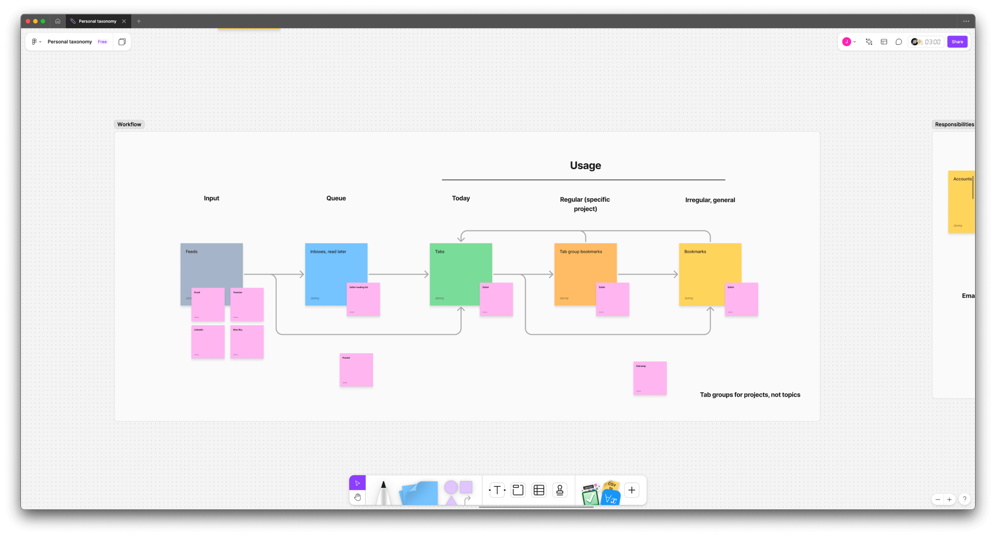Select the Section tool

point(518,490)
